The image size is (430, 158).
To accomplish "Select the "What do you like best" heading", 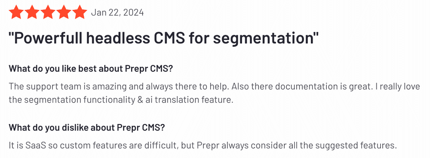I will 91,68.
